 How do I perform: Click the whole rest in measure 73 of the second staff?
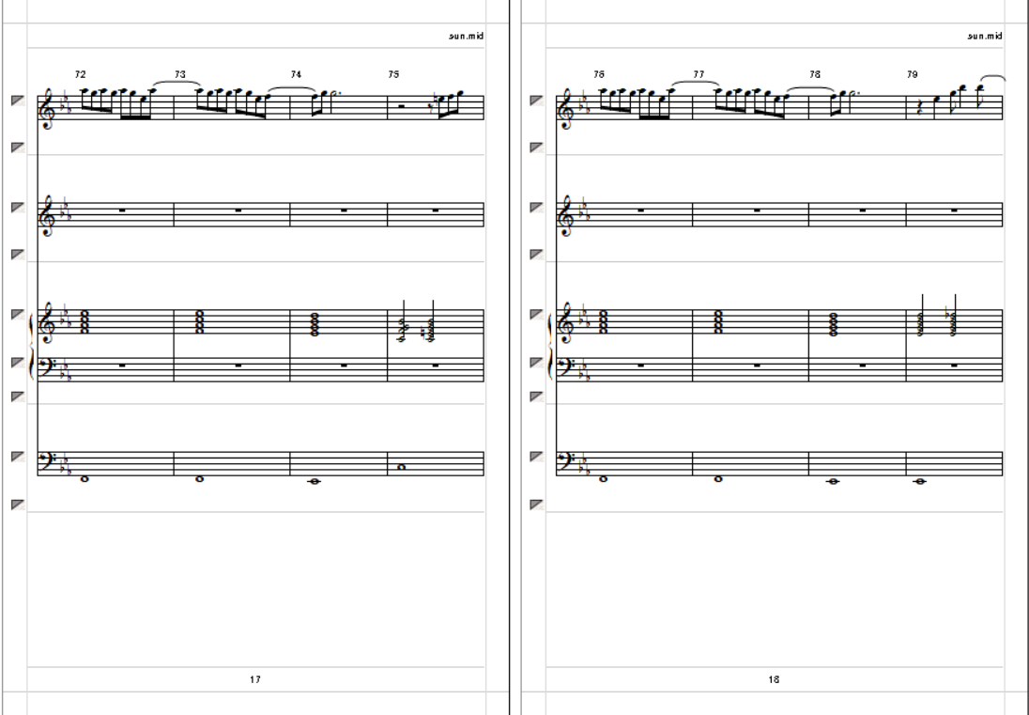tap(238, 210)
